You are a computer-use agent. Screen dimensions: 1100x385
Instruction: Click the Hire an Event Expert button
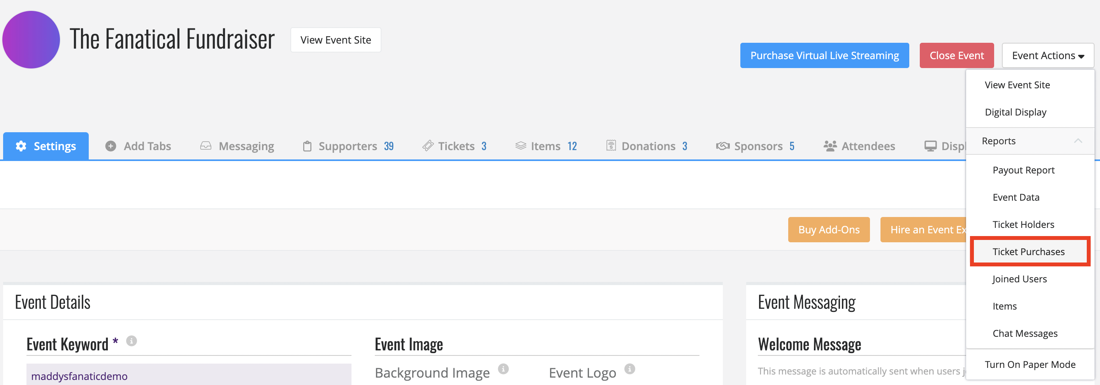pyautogui.click(x=923, y=229)
